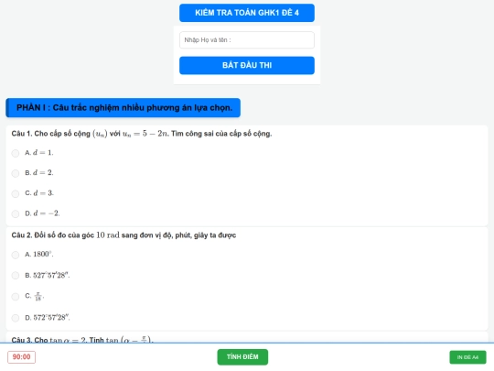Focus the Nhập Họ và tên input field
494x371 pixels.
pos(247,40)
